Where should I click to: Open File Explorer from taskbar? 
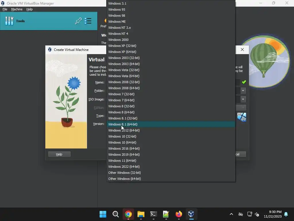pos(141,214)
